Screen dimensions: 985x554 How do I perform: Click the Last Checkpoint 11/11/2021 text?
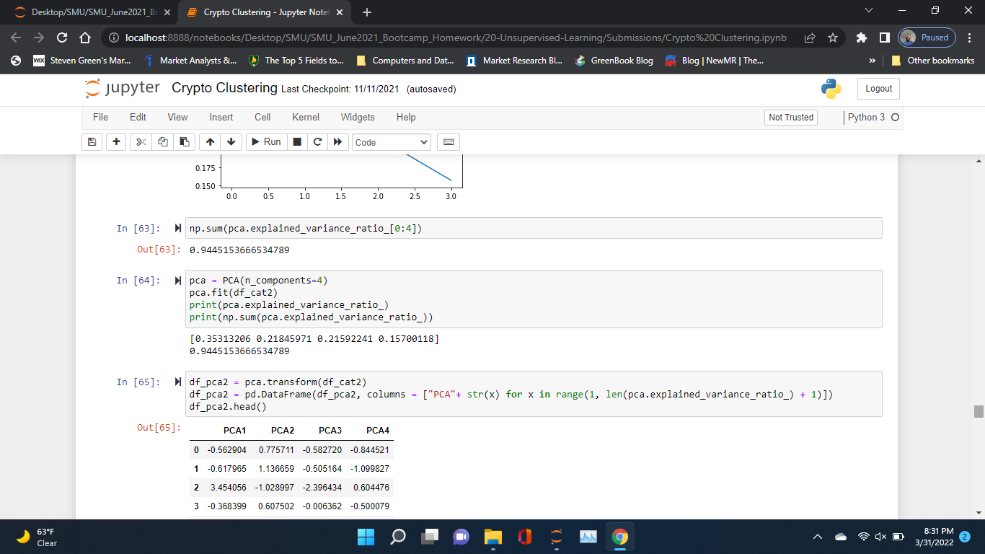tap(340, 89)
